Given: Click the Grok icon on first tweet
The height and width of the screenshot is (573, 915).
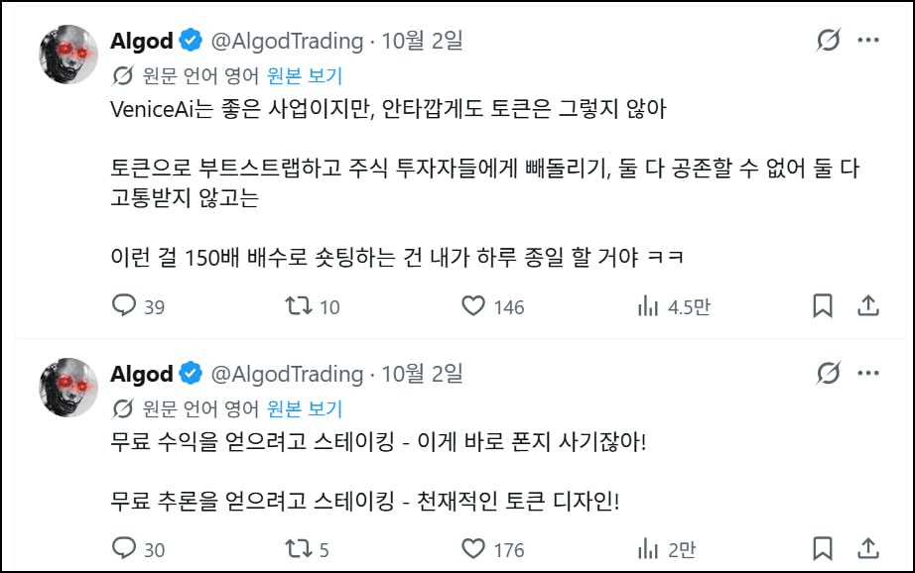Looking at the screenshot, I should [x=828, y=40].
